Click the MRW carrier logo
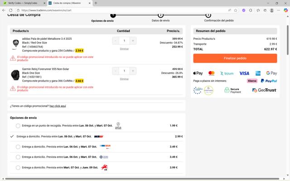 click(x=99, y=137)
